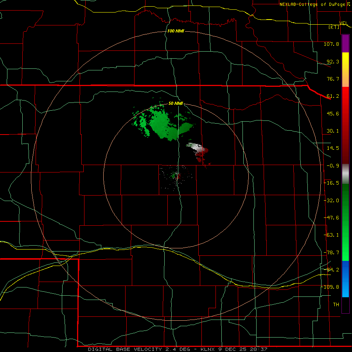The height and width of the screenshot is (352, 352).
Task: Click the large green inbound velocity echo
Action: (x=163, y=124)
